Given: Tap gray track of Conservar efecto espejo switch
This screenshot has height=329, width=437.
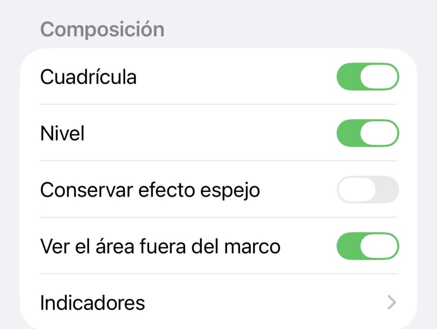Looking at the screenshot, I should coord(387,189).
